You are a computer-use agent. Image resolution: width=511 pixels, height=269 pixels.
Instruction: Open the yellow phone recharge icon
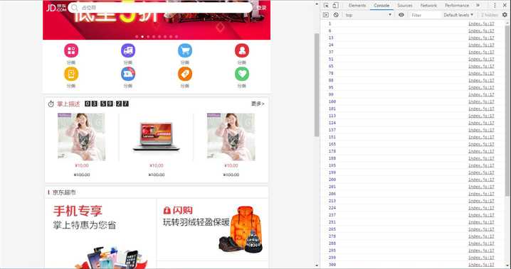click(x=71, y=74)
